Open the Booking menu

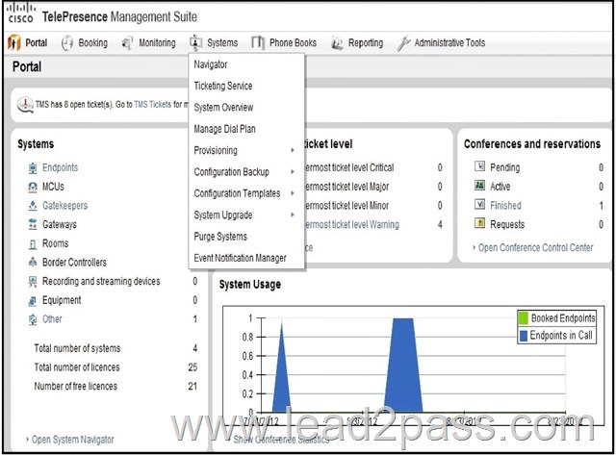(92, 42)
